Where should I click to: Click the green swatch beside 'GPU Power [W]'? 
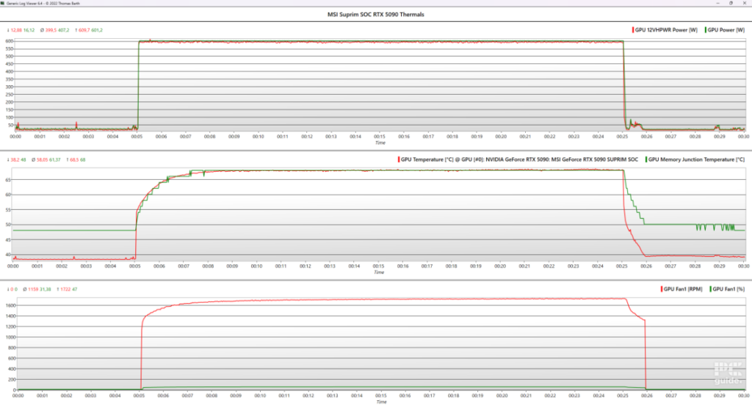706,29
